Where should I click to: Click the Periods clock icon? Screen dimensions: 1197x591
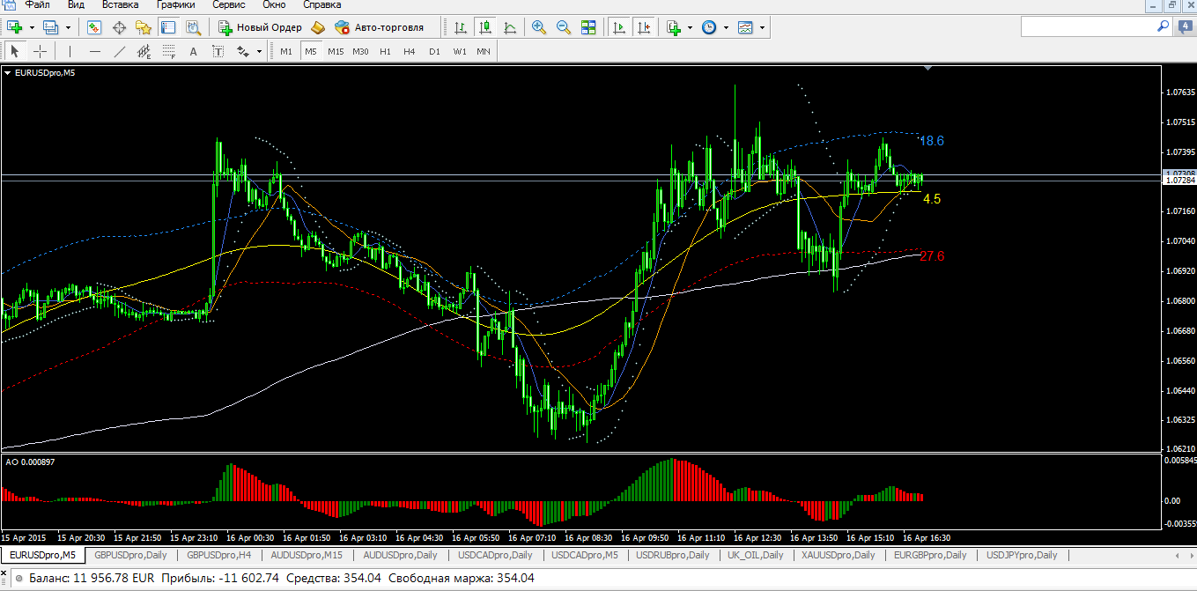pos(709,27)
